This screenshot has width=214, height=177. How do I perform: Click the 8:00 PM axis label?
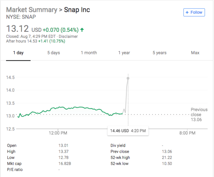187,133
